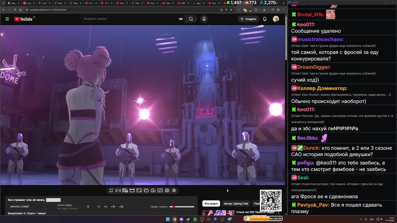Image resolution: width=397 pixels, height=223 pixels.
Task: Open Steam from the taskbar
Action: (188, 219)
